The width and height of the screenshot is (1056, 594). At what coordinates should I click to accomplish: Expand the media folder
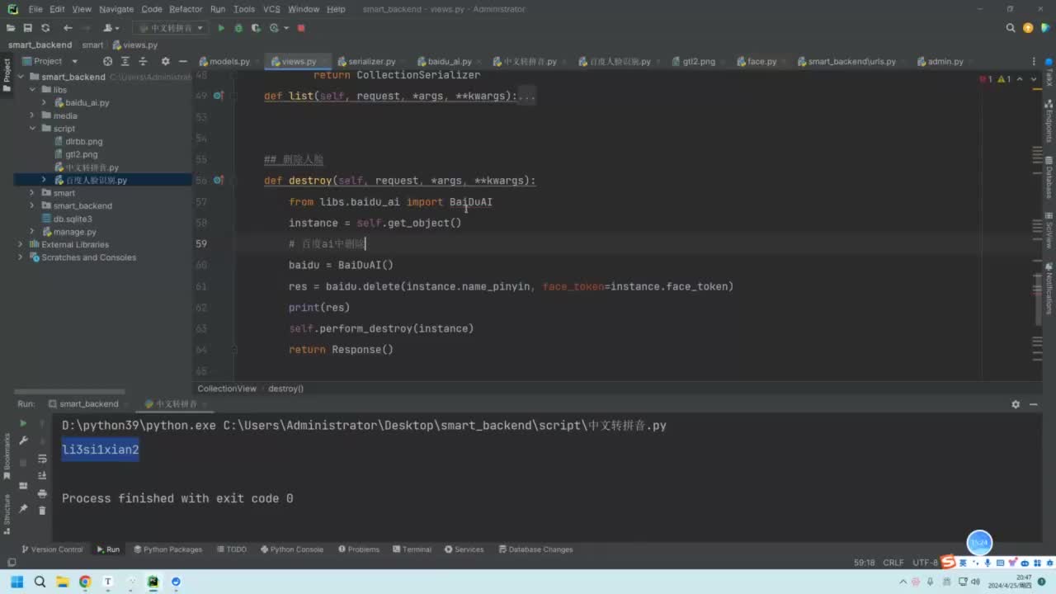(33, 115)
